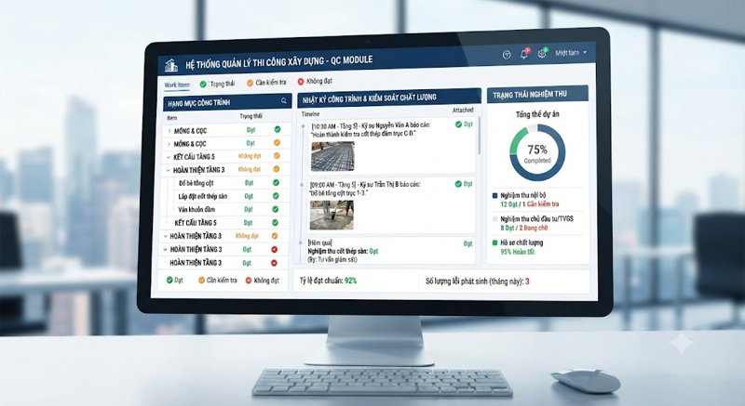Click green check icon beside Trạng thái filter
The height and width of the screenshot is (406, 745).
tap(203, 85)
